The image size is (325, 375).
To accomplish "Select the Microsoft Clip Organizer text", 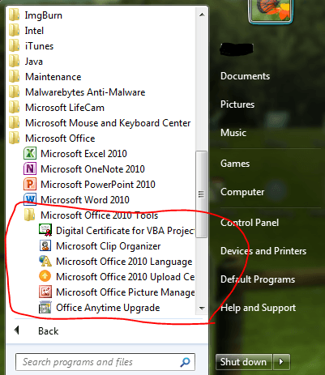I will click(x=109, y=246).
